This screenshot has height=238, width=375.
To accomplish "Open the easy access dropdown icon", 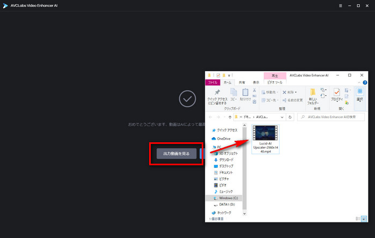I will tap(323, 96).
